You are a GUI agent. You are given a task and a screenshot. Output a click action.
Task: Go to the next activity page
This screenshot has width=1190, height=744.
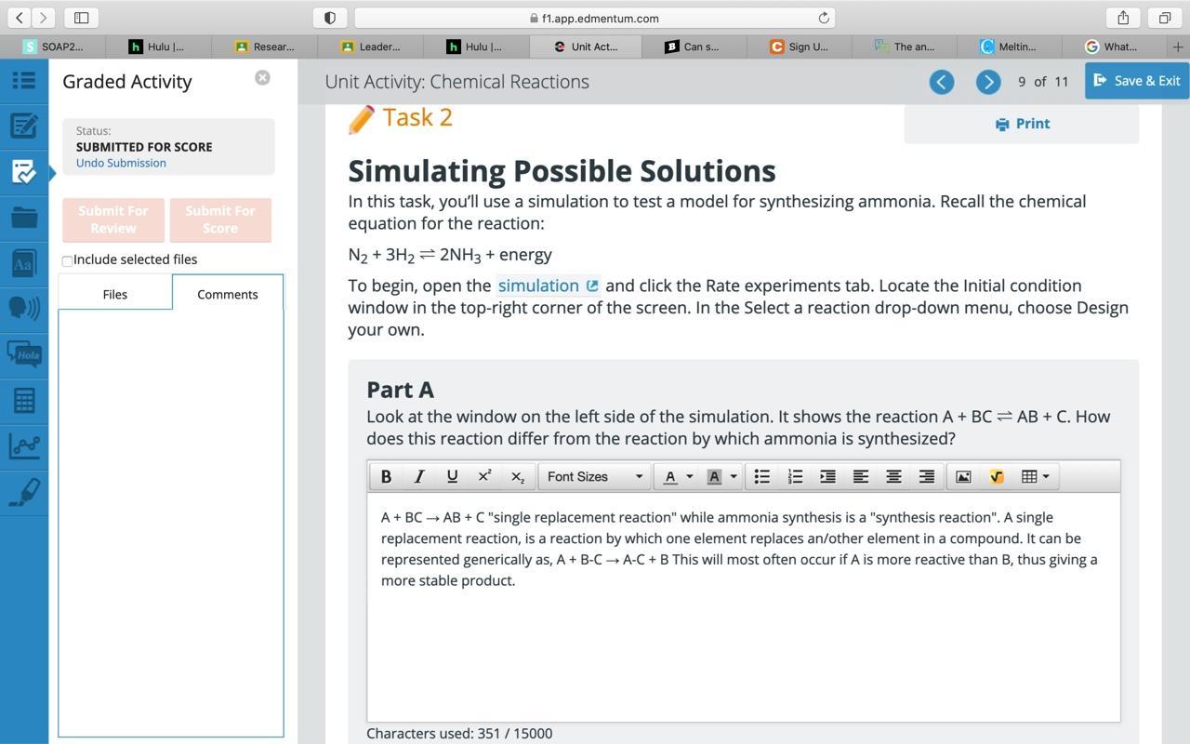(x=988, y=82)
